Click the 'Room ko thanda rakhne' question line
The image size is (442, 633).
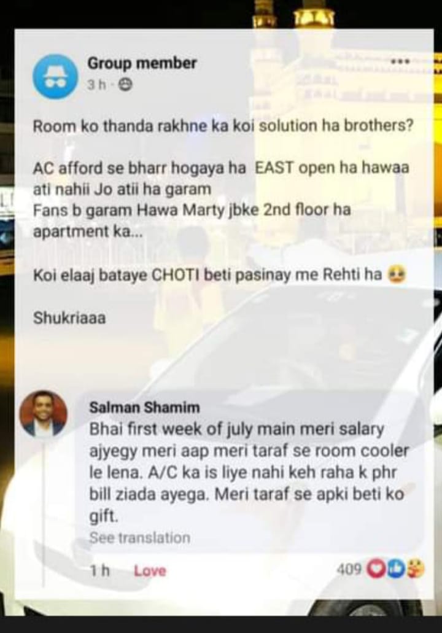(223, 126)
